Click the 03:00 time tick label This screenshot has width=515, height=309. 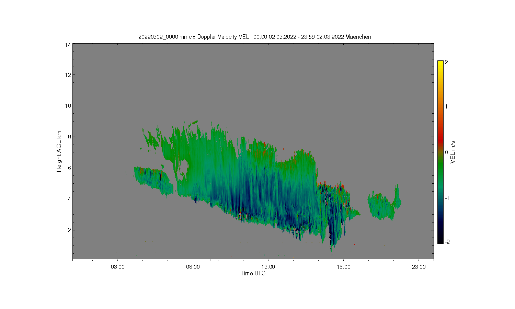[x=118, y=267]
